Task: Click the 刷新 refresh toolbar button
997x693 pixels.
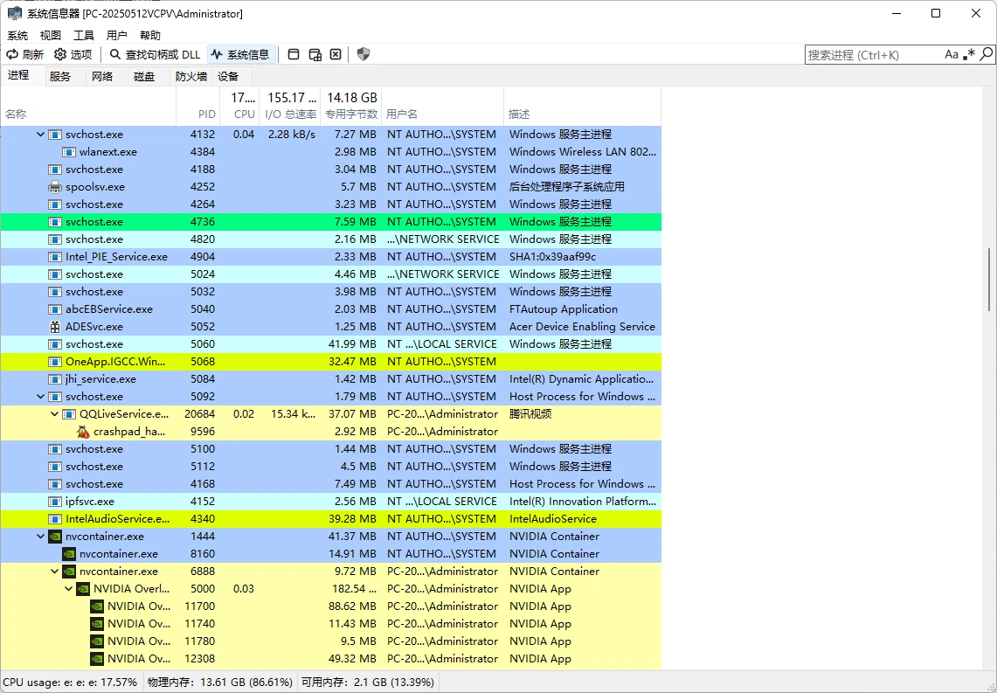Action: (x=24, y=55)
